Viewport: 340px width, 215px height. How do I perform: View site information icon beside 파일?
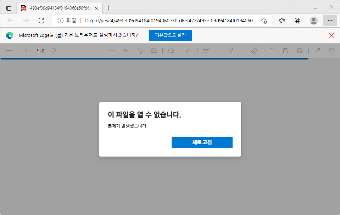click(x=61, y=21)
